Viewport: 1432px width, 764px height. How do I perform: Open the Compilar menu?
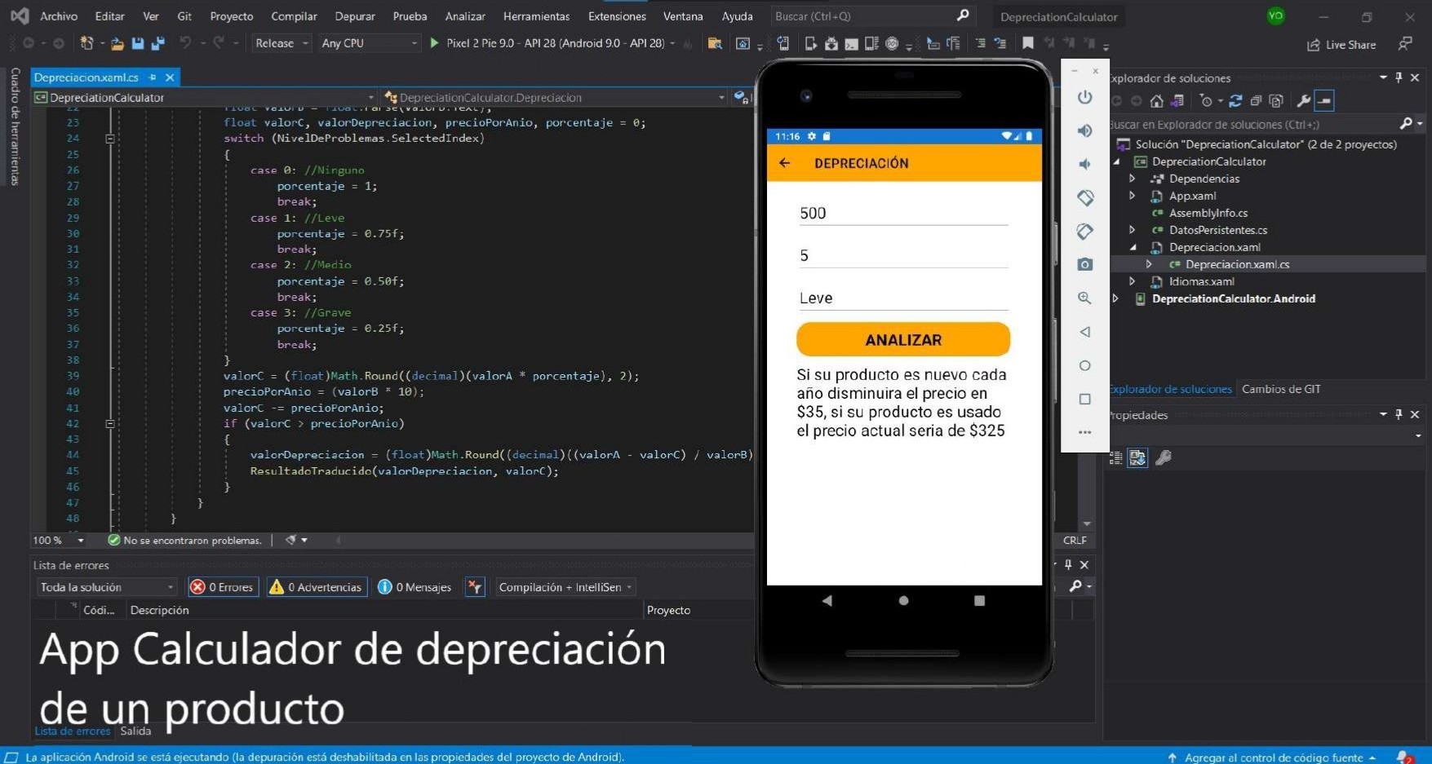click(x=294, y=16)
